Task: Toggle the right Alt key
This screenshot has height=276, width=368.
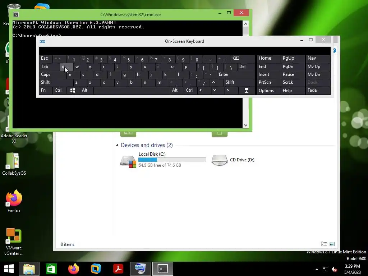Action: point(176,90)
